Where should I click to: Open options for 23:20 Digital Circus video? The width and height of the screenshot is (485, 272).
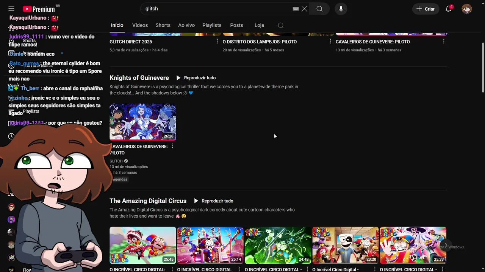pyautogui.click(x=375, y=269)
